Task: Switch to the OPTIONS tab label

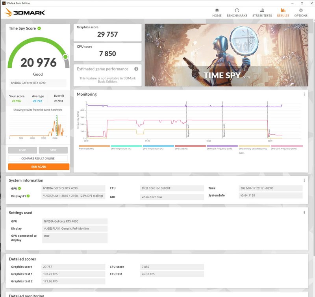Action: tap(301, 16)
